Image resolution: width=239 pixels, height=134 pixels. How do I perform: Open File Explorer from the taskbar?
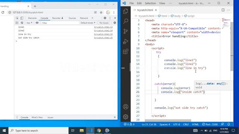pyautogui.click(x=81, y=131)
